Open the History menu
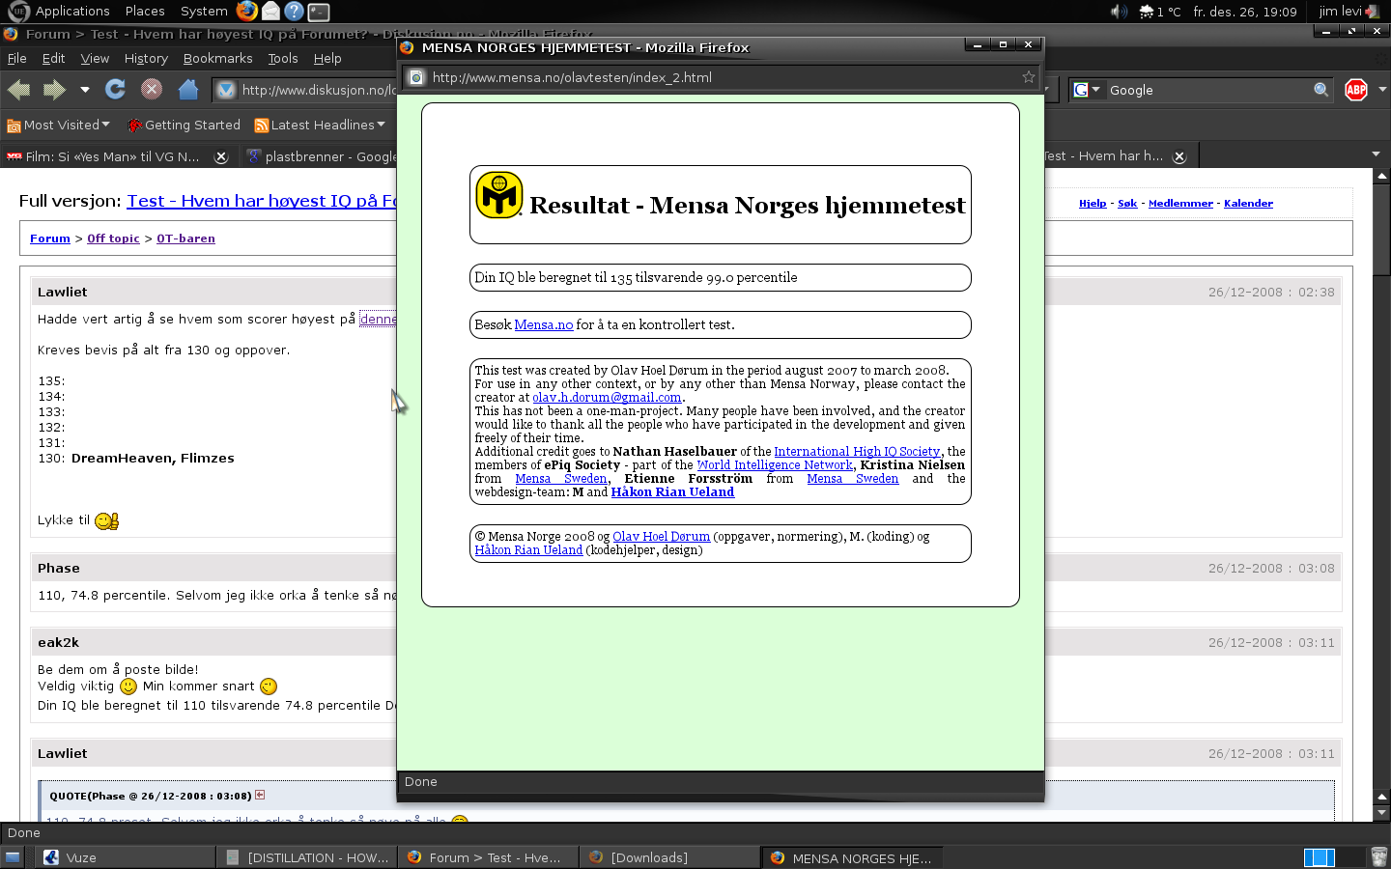The image size is (1391, 869). [x=146, y=58]
